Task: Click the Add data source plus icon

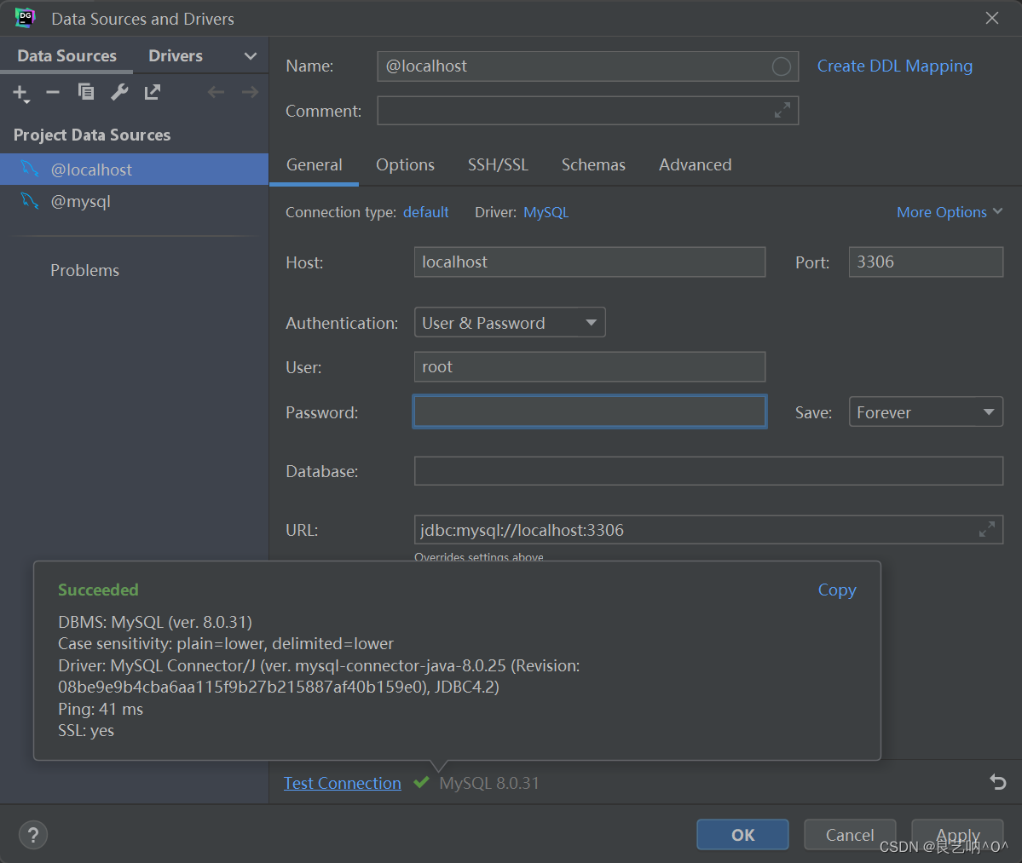Action: (20, 93)
